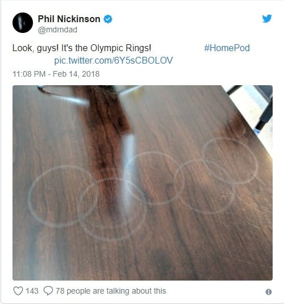This screenshot has width=284, height=305.
Task: Click Phil Nickinson's profile avatar
Action: click(23, 23)
